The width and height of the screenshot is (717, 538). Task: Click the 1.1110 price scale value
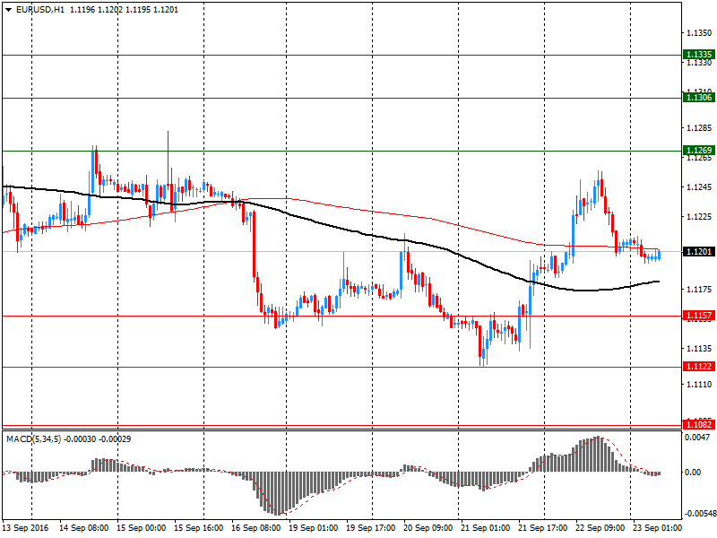[699, 385]
